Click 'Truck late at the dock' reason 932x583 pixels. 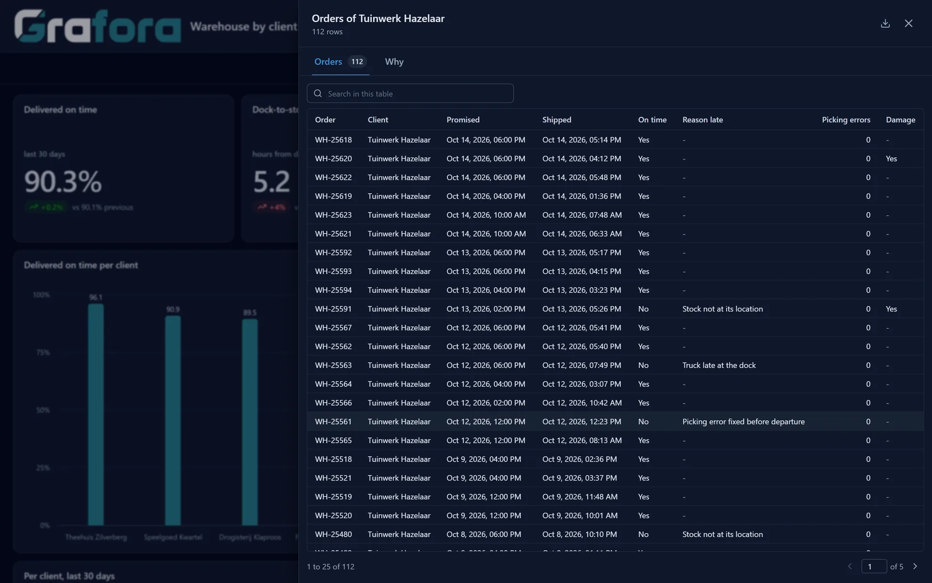pos(719,365)
